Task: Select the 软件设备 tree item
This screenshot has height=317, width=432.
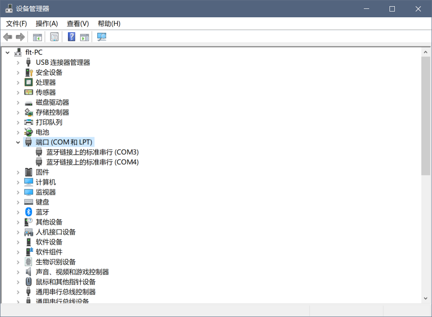Action: [49, 242]
